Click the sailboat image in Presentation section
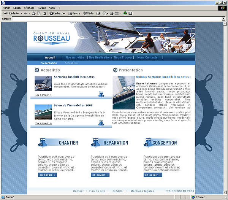The height and width of the screenshot is (200, 228). (x=124, y=92)
